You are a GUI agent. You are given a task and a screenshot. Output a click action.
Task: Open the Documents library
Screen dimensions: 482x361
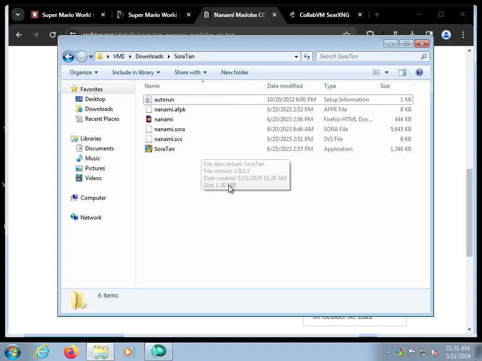[x=99, y=148]
